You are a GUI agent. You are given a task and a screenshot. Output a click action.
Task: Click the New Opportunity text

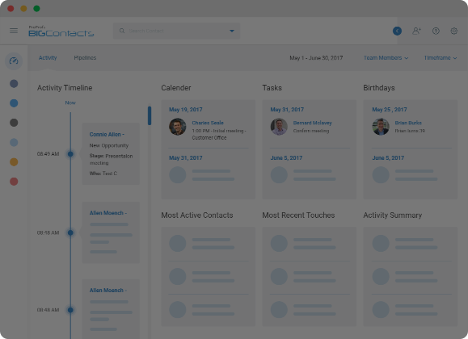pyautogui.click(x=109, y=145)
